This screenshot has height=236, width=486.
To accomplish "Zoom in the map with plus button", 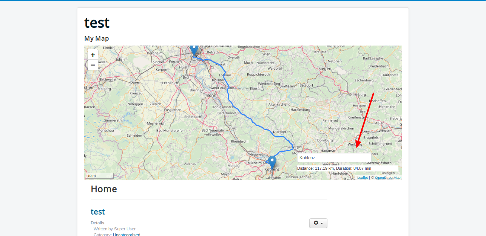I will tap(93, 55).
